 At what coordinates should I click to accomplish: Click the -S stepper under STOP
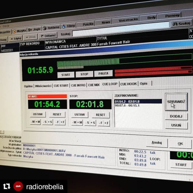point(87,123)
